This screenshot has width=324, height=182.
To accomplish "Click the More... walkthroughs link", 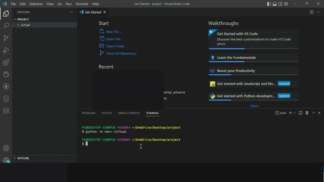I will [x=255, y=106].
